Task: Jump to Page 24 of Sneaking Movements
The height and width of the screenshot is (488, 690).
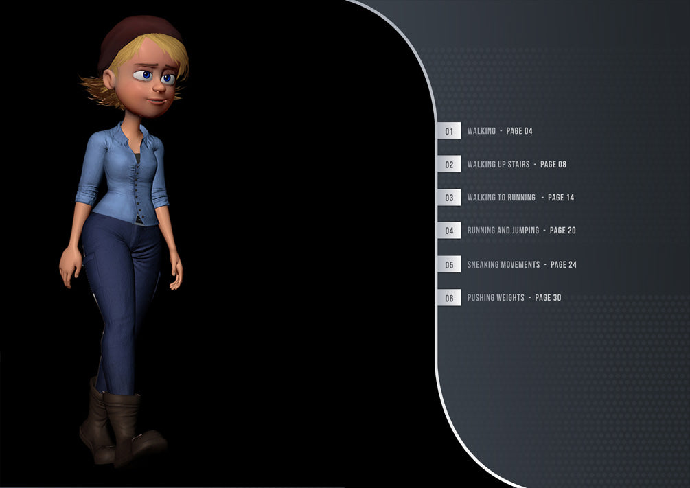Action: point(564,264)
